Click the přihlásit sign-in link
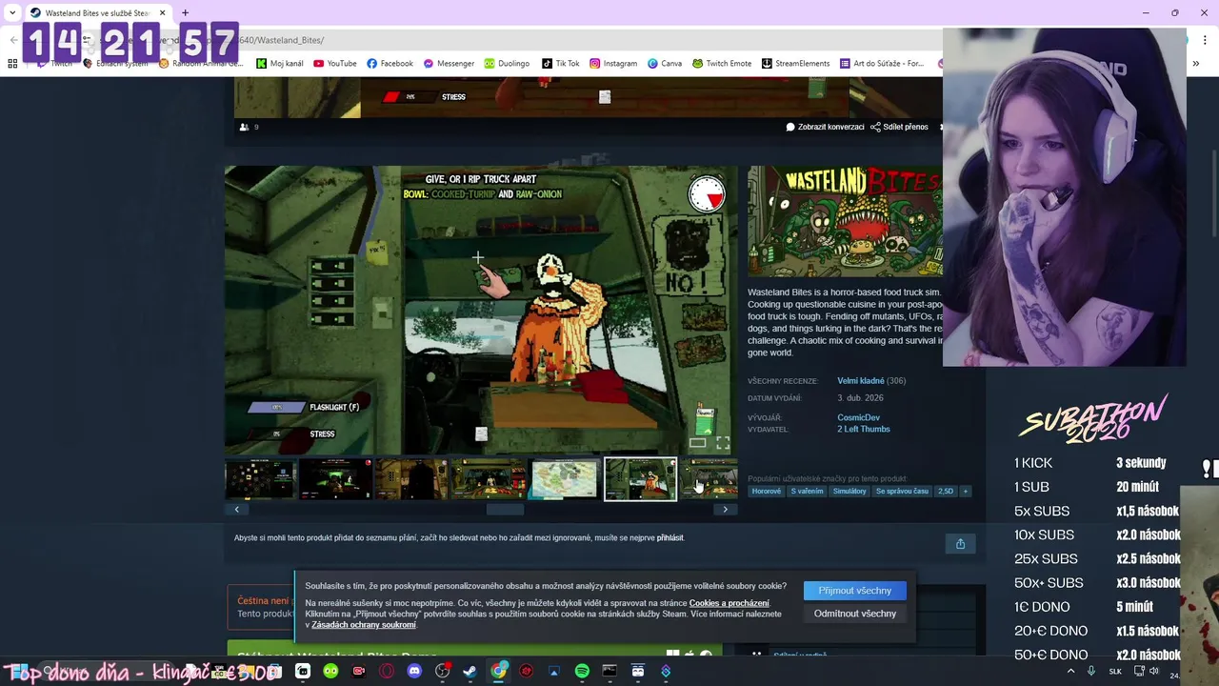This screenshot has height=686, width=1219. tap(670, 537)
